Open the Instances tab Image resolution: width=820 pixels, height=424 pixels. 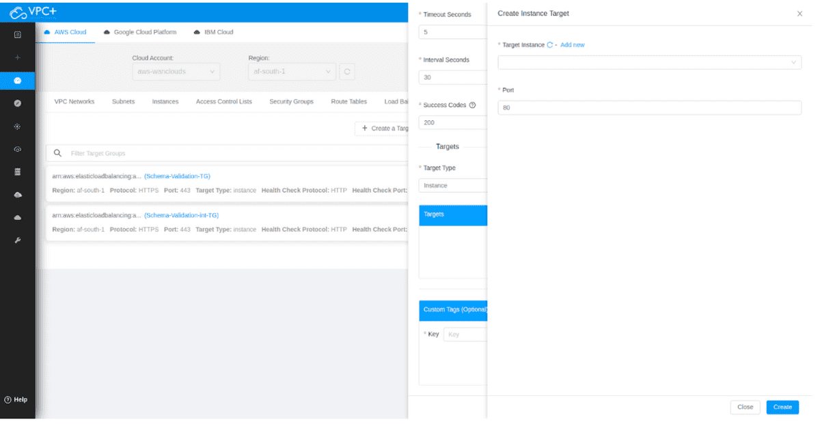(165, 102)
